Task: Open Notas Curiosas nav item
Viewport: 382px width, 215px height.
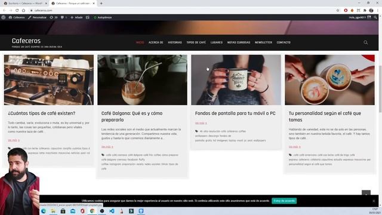Action: coord(239,42)
